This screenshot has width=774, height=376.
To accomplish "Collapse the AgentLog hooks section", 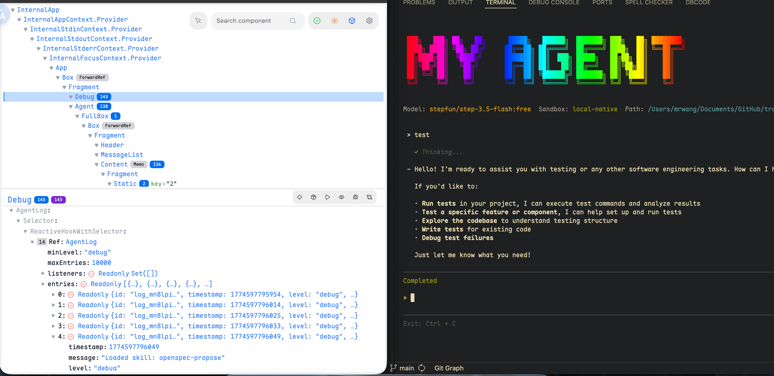I will coord(11,210).
